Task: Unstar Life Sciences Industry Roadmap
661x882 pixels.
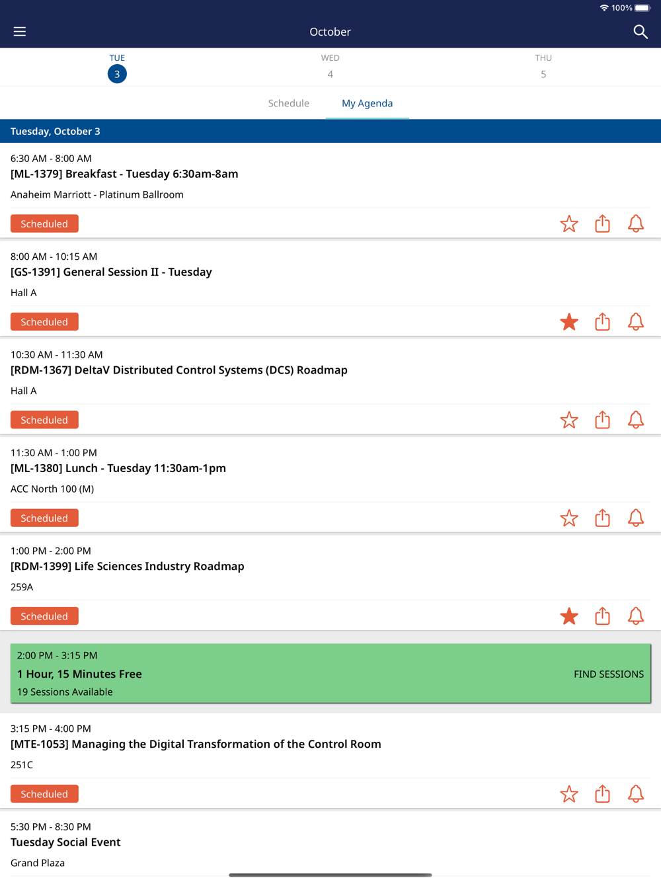Action: (x=569, y=616)
